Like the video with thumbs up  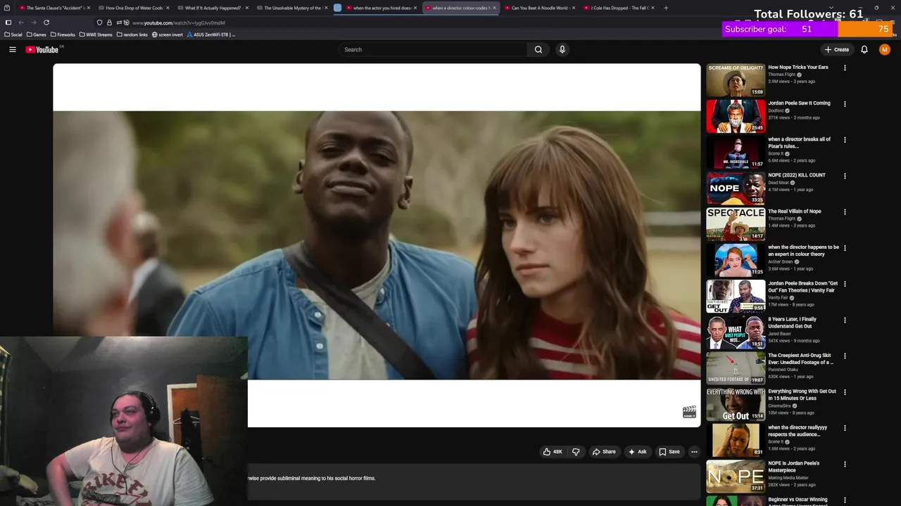[553, 452]
